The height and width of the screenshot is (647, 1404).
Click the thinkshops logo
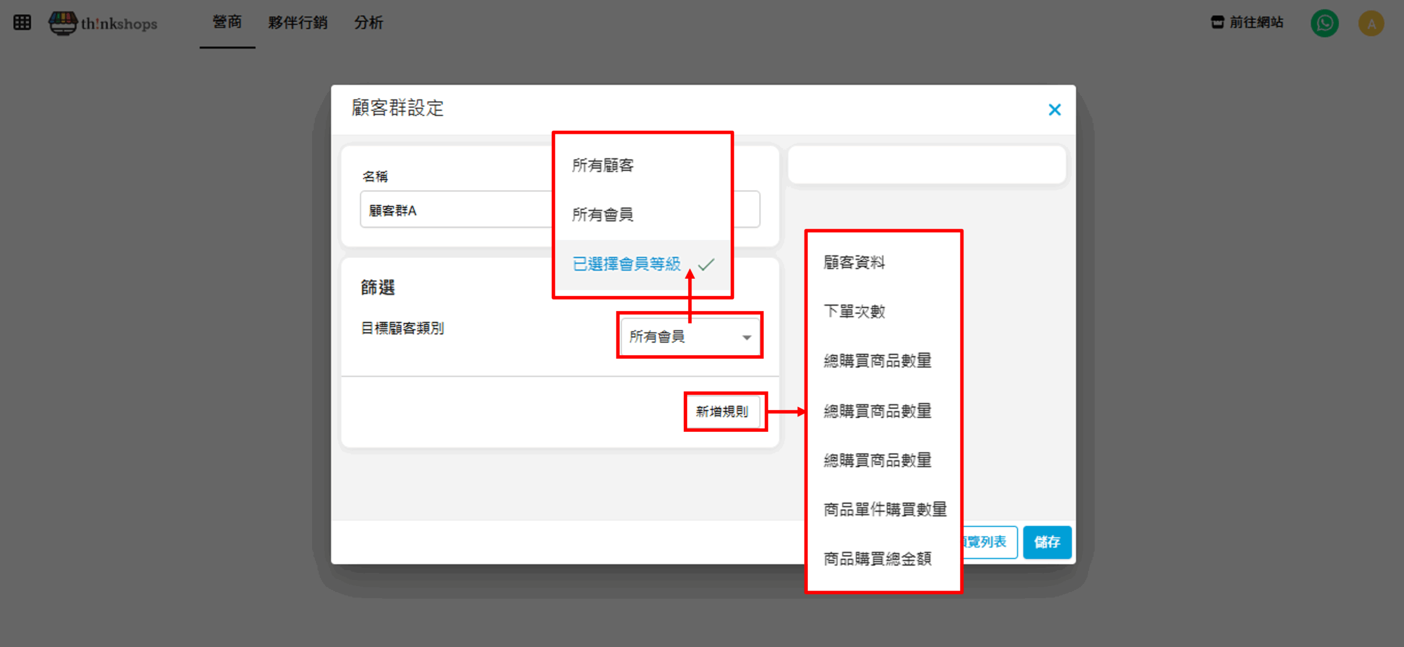(103, 23)
